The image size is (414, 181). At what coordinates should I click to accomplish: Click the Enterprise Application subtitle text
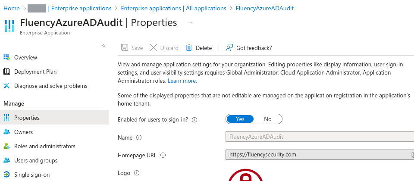pyautogui.click(x=45, y=33)
